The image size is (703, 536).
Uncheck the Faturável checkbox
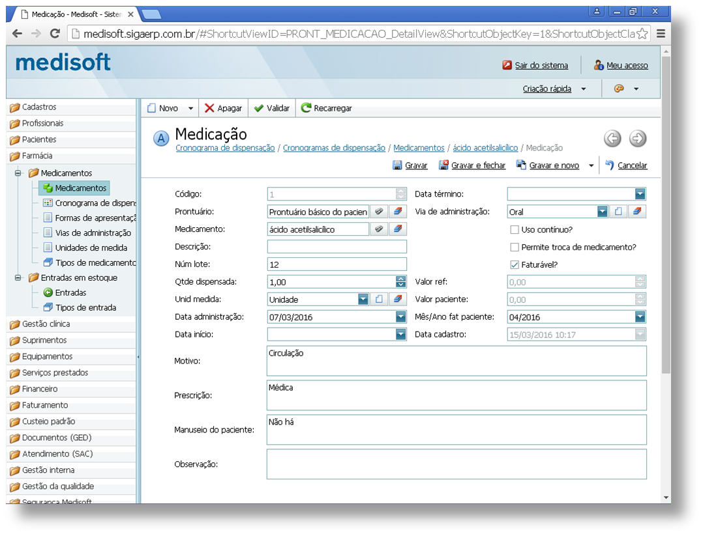(x=515, y=264)
